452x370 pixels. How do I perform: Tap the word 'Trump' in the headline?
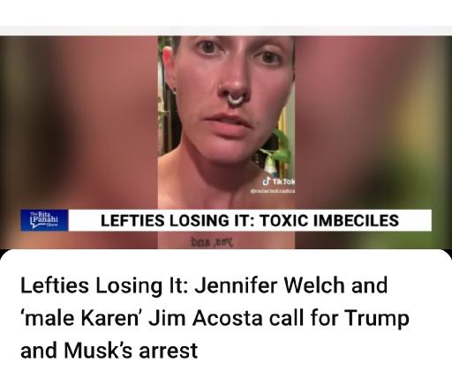pos(377,319)
